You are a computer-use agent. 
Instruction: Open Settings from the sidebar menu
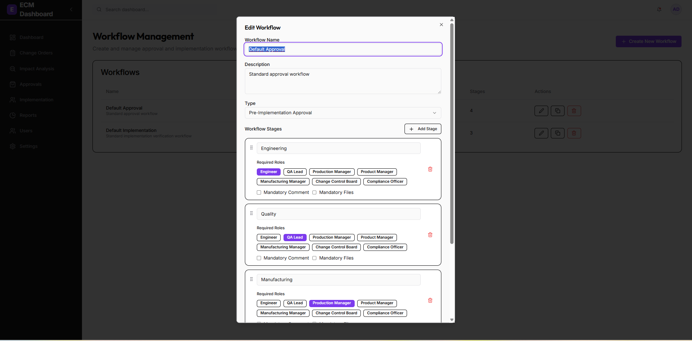tap(29, 146)
